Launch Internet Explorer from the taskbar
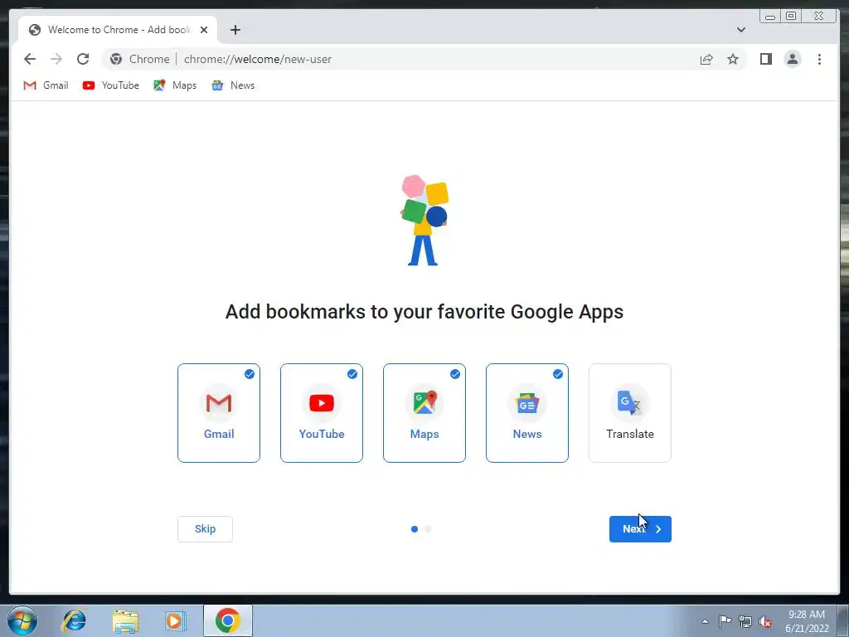 point(74,620)
